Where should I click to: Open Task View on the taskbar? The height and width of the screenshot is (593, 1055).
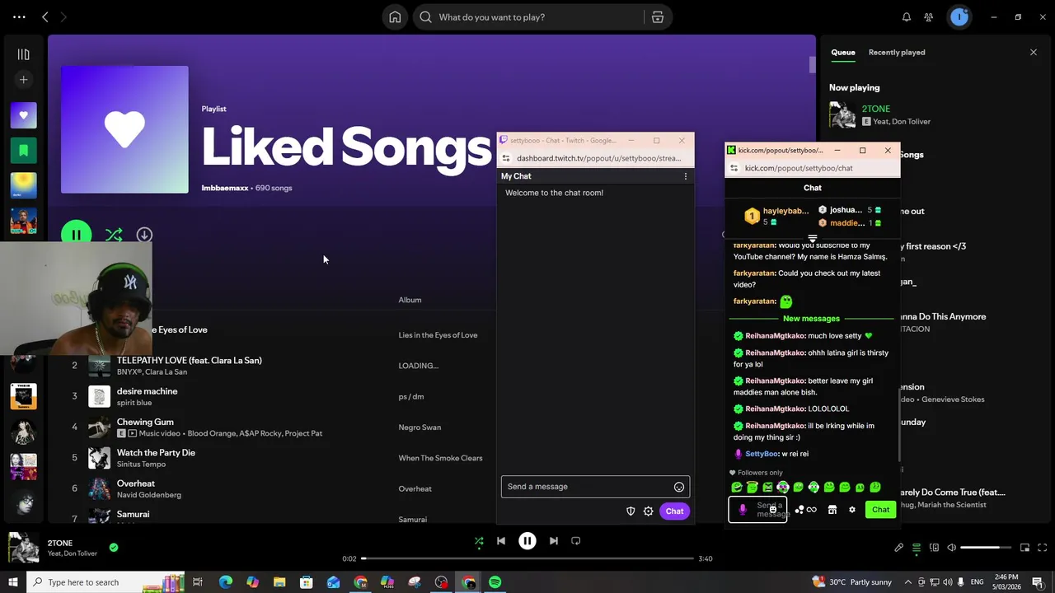point(198,582)
